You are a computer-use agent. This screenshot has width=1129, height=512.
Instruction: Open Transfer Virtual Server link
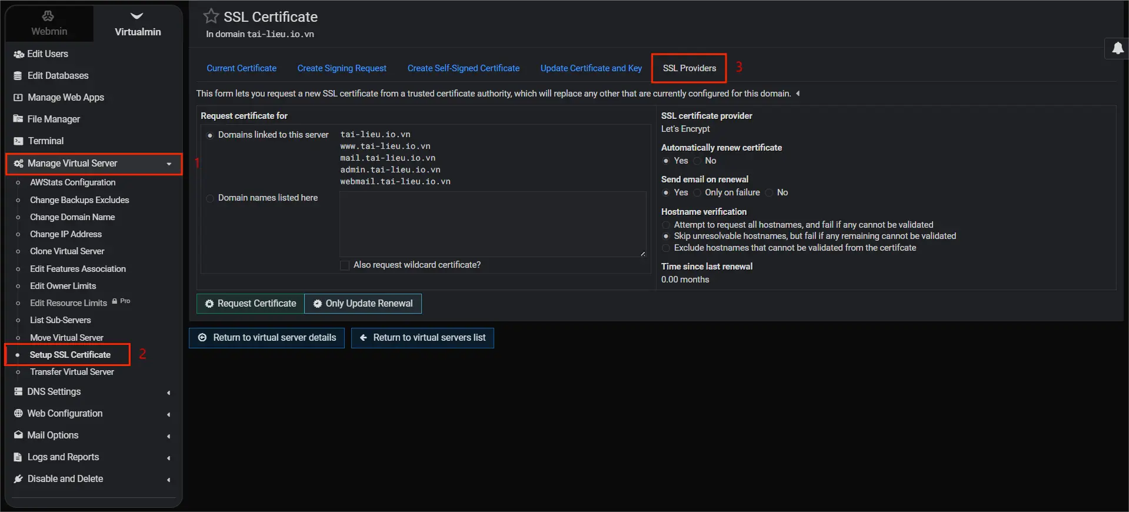(72, 372)
